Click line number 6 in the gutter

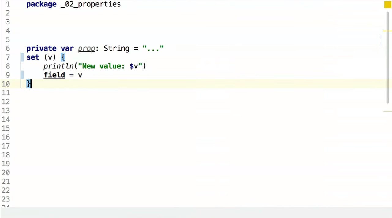(x=7, y=49)
